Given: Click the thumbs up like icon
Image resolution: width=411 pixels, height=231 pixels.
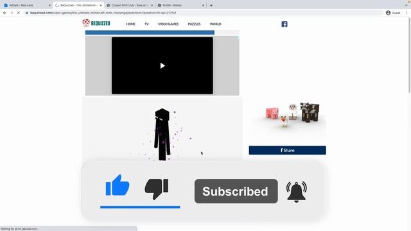Looking at the screenshot, I should click(x=117, y=185).
